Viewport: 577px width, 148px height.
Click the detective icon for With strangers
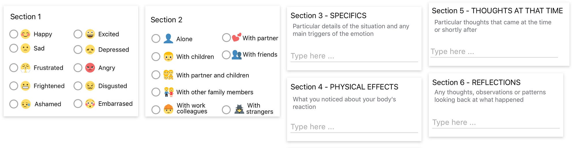[239, 109]
